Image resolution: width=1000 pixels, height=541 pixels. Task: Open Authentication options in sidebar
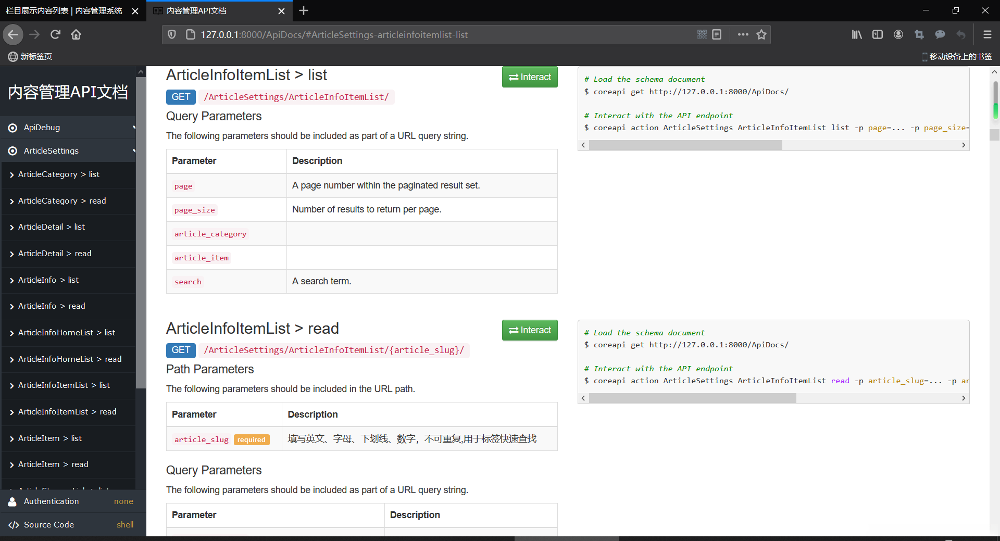click(x=73, y=501)
